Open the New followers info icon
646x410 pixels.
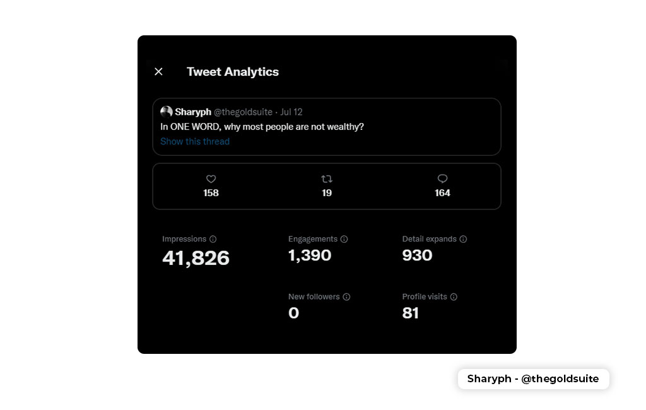pyautogui.click(x=346, y=296)
